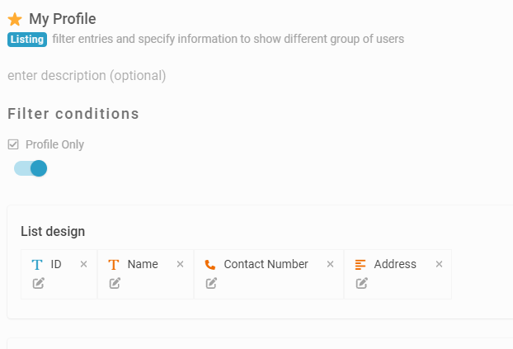Click the Listing badge label
The width and height of the screenshot is (513, 349).
point(27,40)
